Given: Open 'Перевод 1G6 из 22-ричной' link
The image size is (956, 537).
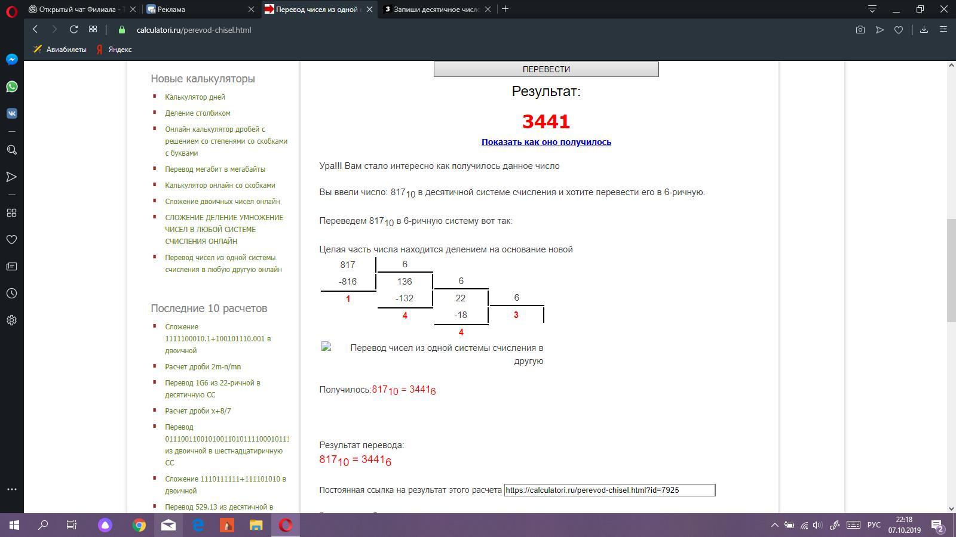Looking at the screenshot, I should coord(213,388).
